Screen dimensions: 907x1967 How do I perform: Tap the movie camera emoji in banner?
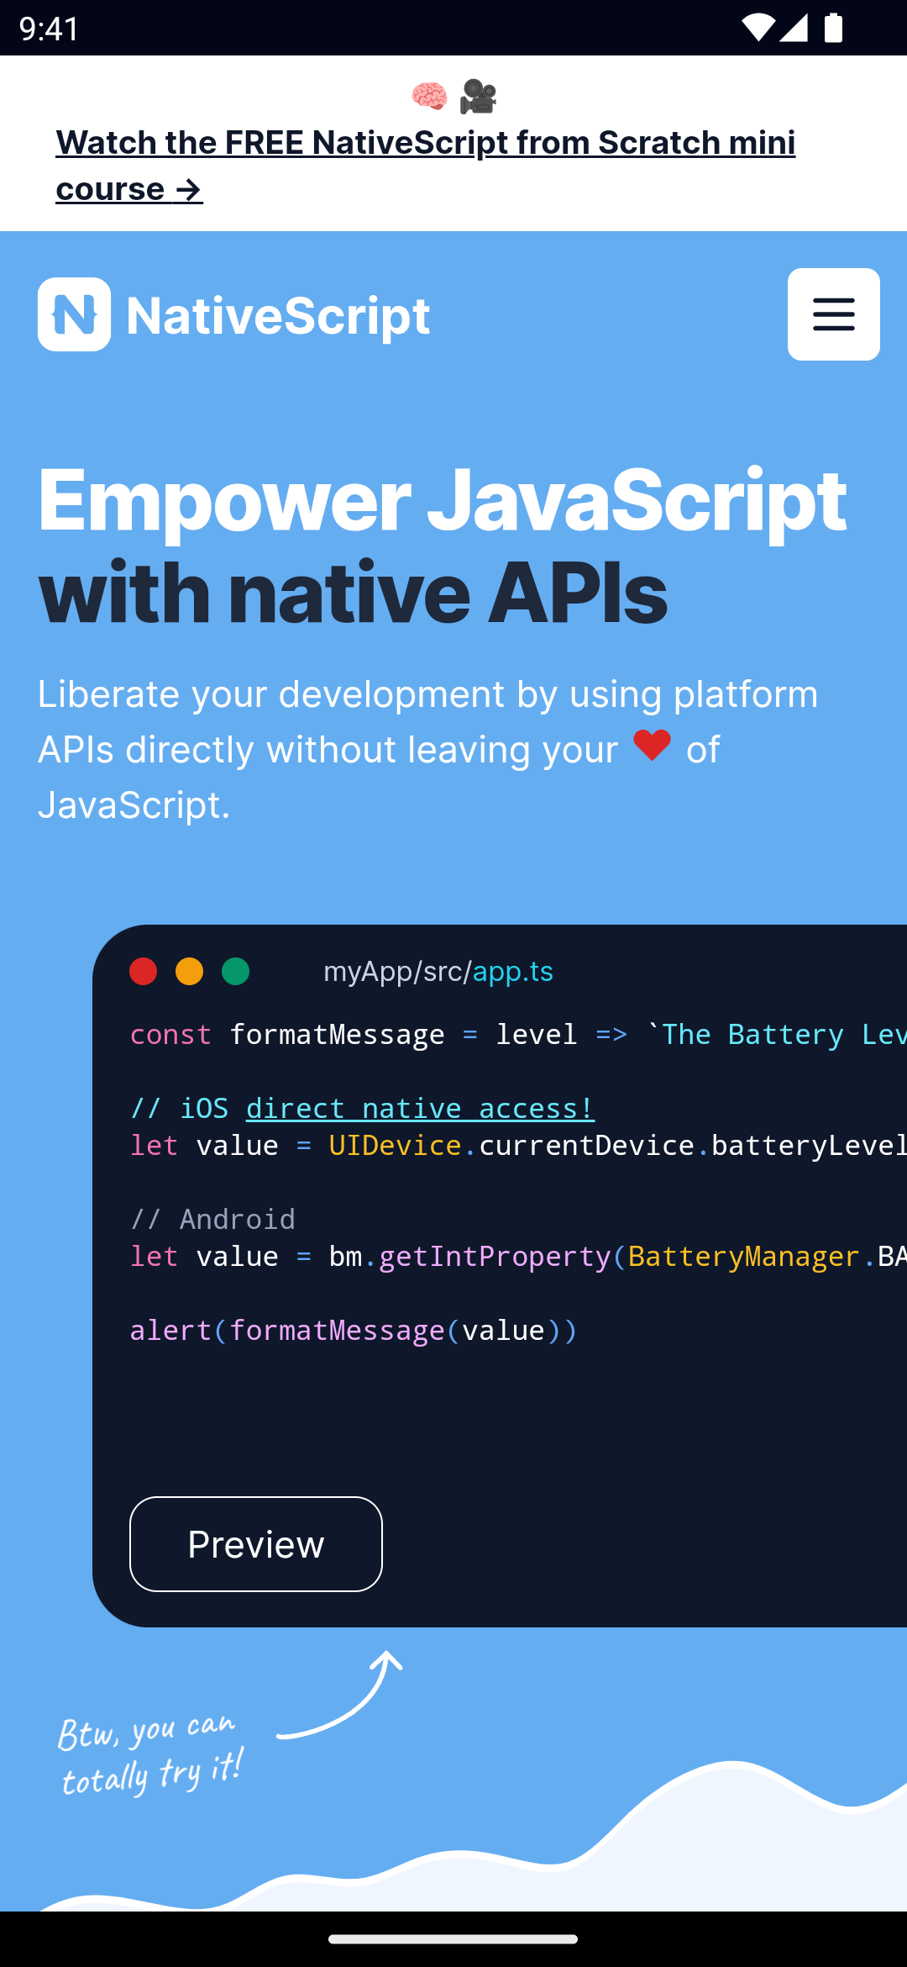[478, 97]
